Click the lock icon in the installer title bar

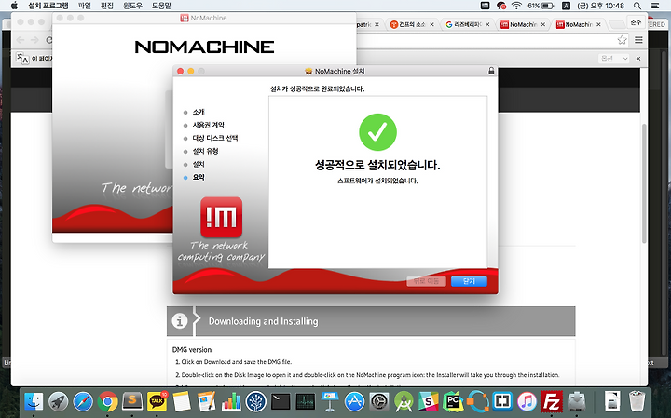pyautogui.click(x=491, y=71)
